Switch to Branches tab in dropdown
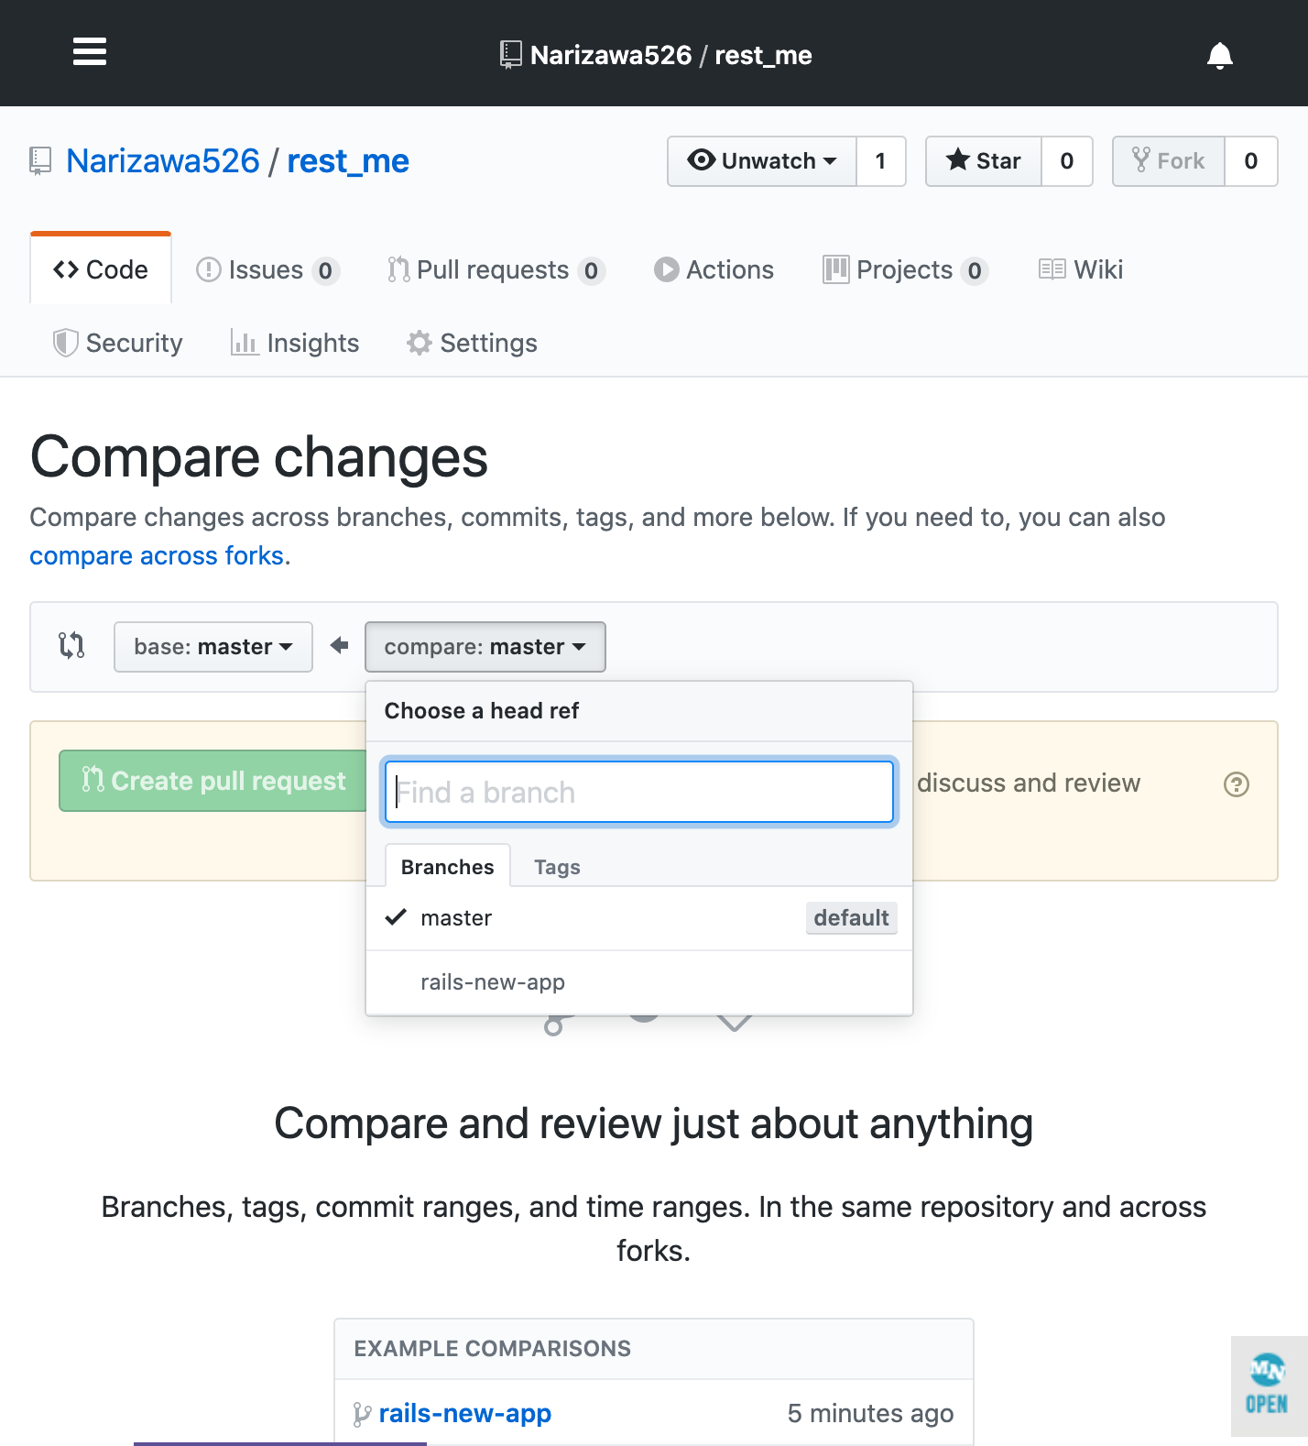 (447, 866)
